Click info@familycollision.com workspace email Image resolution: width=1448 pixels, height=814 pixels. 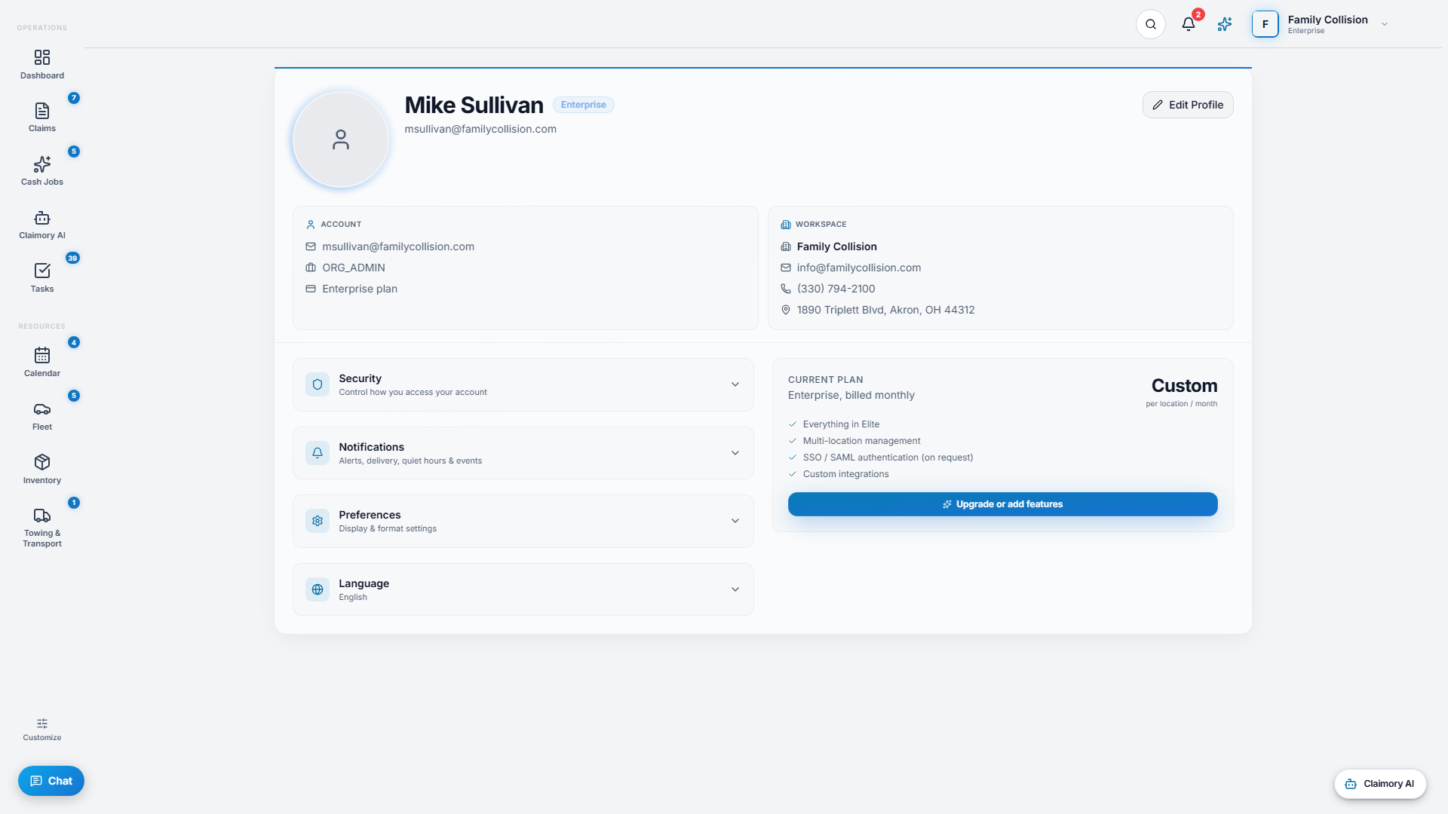pos(859,268)
